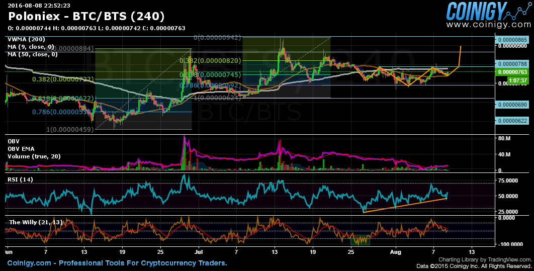Viewport: 534px width, 271px height.
Task: Select the RSI (14) indicator label
Action: tap(20, 179)
